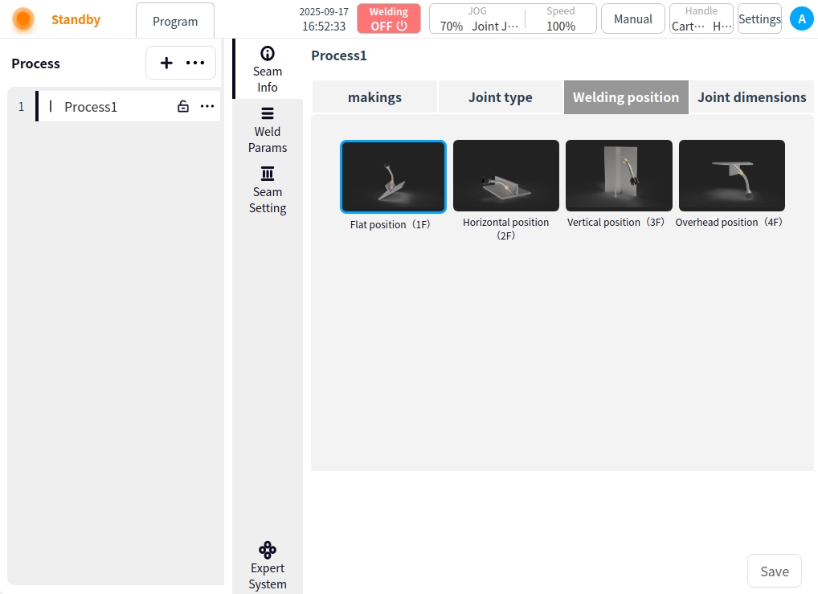Image resolution: width=818 pixels, height=594 pixels.
Task: Click the plus icon to add process
Action: pyautogui.click(x=166, y=63)
